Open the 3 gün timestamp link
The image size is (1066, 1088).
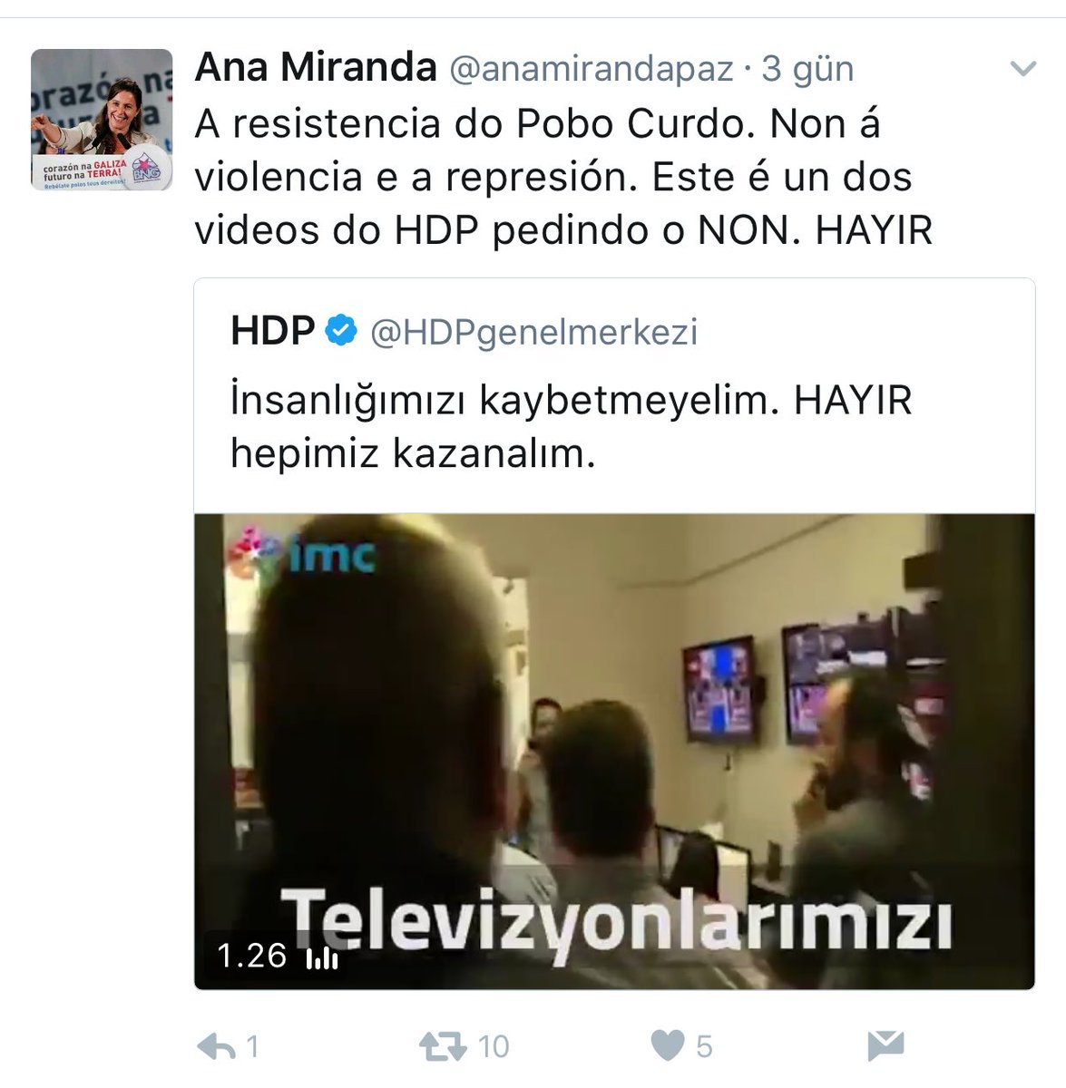point(808,69)
